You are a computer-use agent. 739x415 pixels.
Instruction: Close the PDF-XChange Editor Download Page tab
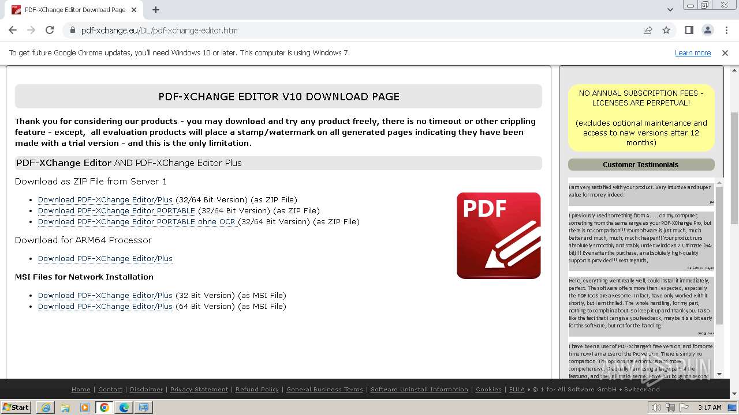pyautogui.click(x=135, y=10)
